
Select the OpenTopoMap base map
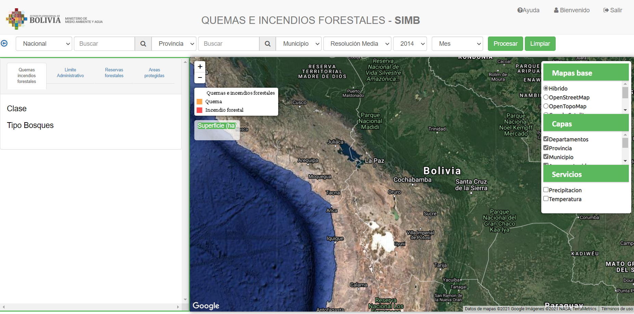click(546, 106)
